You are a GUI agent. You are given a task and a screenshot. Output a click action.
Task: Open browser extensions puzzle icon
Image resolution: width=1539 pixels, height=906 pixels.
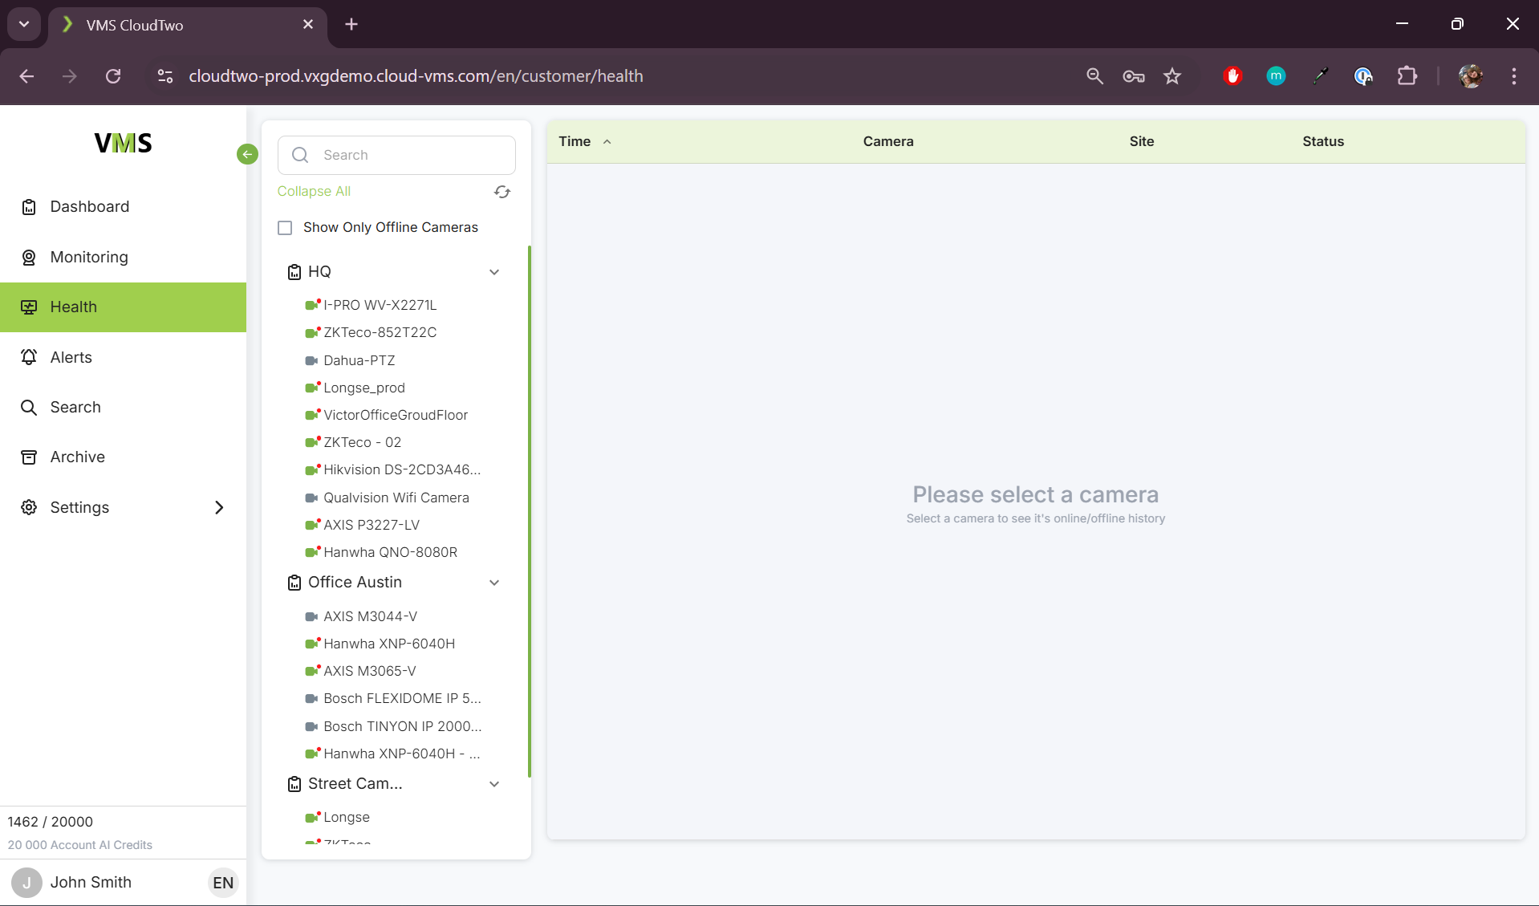[x=1407, y=76]
